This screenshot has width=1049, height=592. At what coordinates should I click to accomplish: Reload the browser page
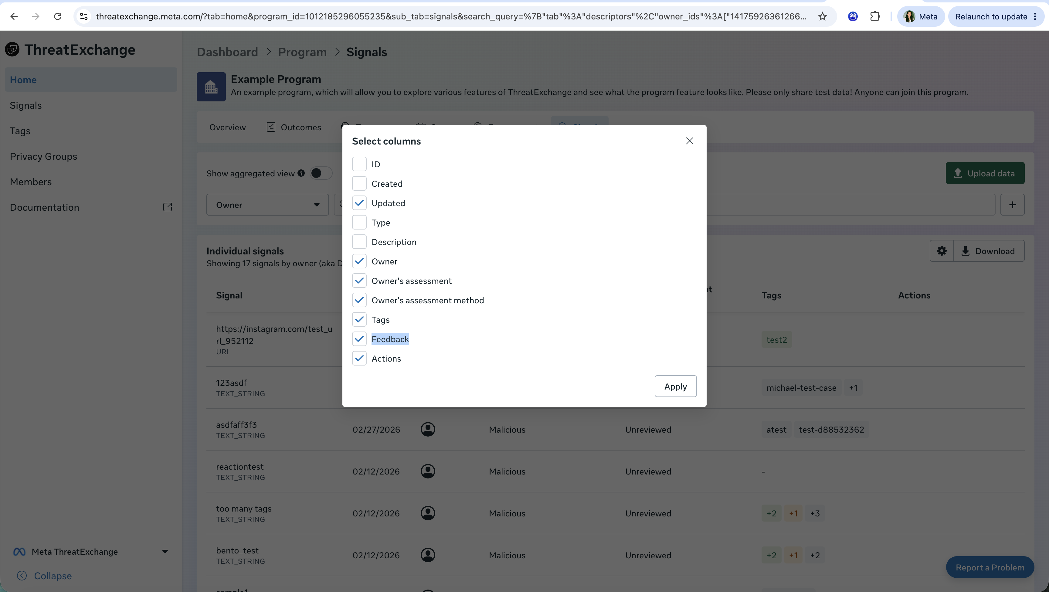[x=58, y=16]
